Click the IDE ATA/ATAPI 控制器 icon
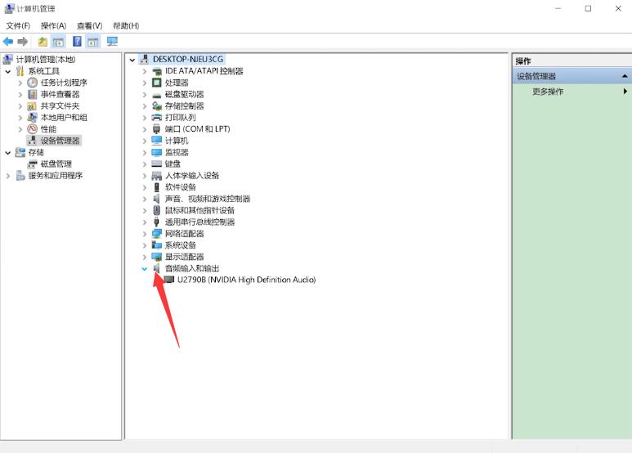Screen dimensions: 632x453 click(157, 71)
